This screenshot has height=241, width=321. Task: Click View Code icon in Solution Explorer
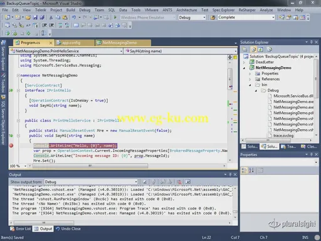[x=270, y=50]
